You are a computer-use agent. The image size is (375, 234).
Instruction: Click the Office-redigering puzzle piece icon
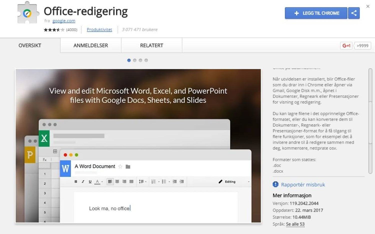coord(27,13)
